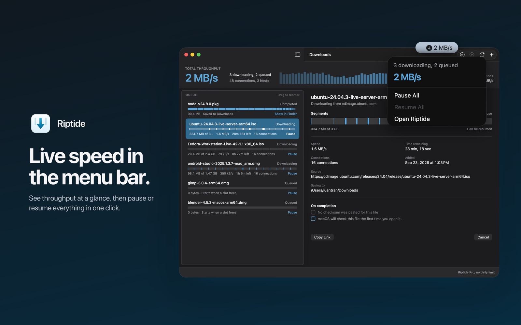Click the Can be resumed label
521x325 pixels.
click(479, 129)
